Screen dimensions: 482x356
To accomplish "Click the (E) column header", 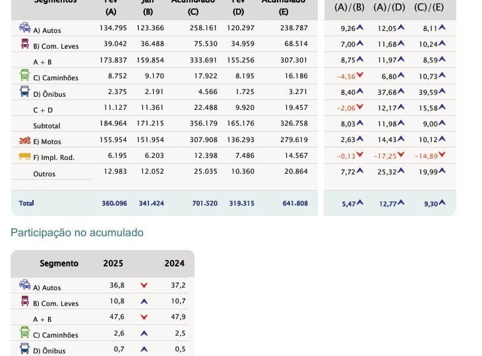I will tap(284, 12).
